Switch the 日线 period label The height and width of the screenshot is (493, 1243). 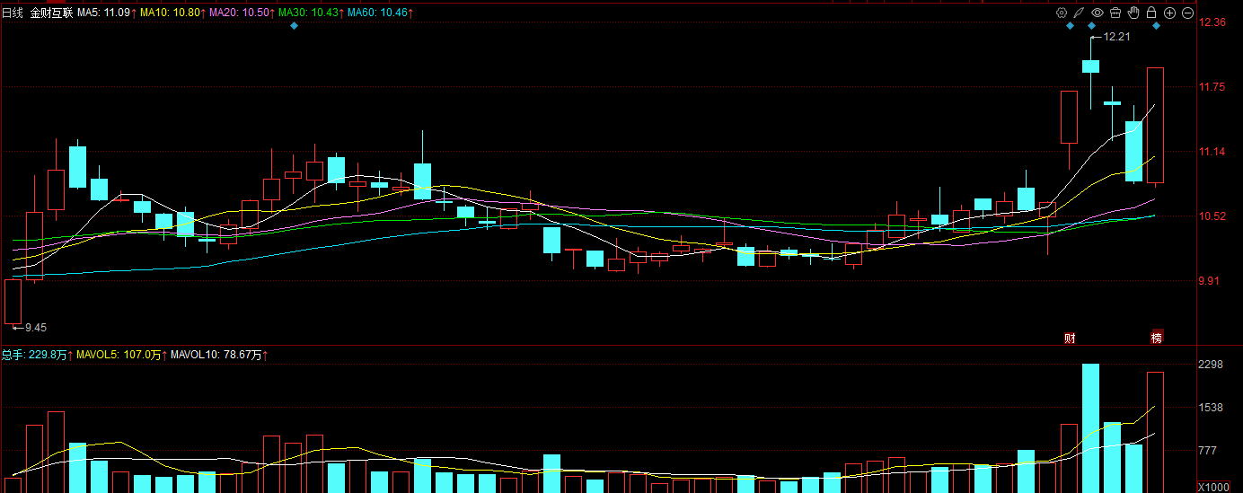tap(12, 13)
